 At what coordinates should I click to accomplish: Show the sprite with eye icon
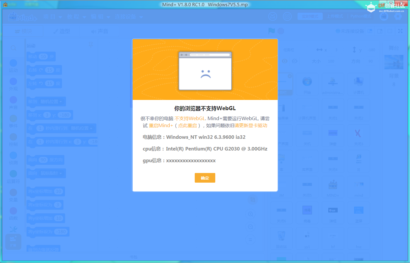tap(285, 61)
